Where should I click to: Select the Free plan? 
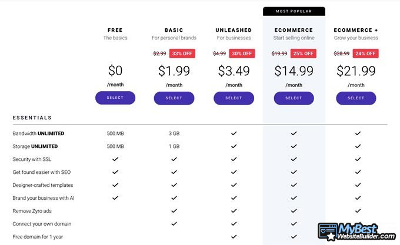(x=115, y=98)
